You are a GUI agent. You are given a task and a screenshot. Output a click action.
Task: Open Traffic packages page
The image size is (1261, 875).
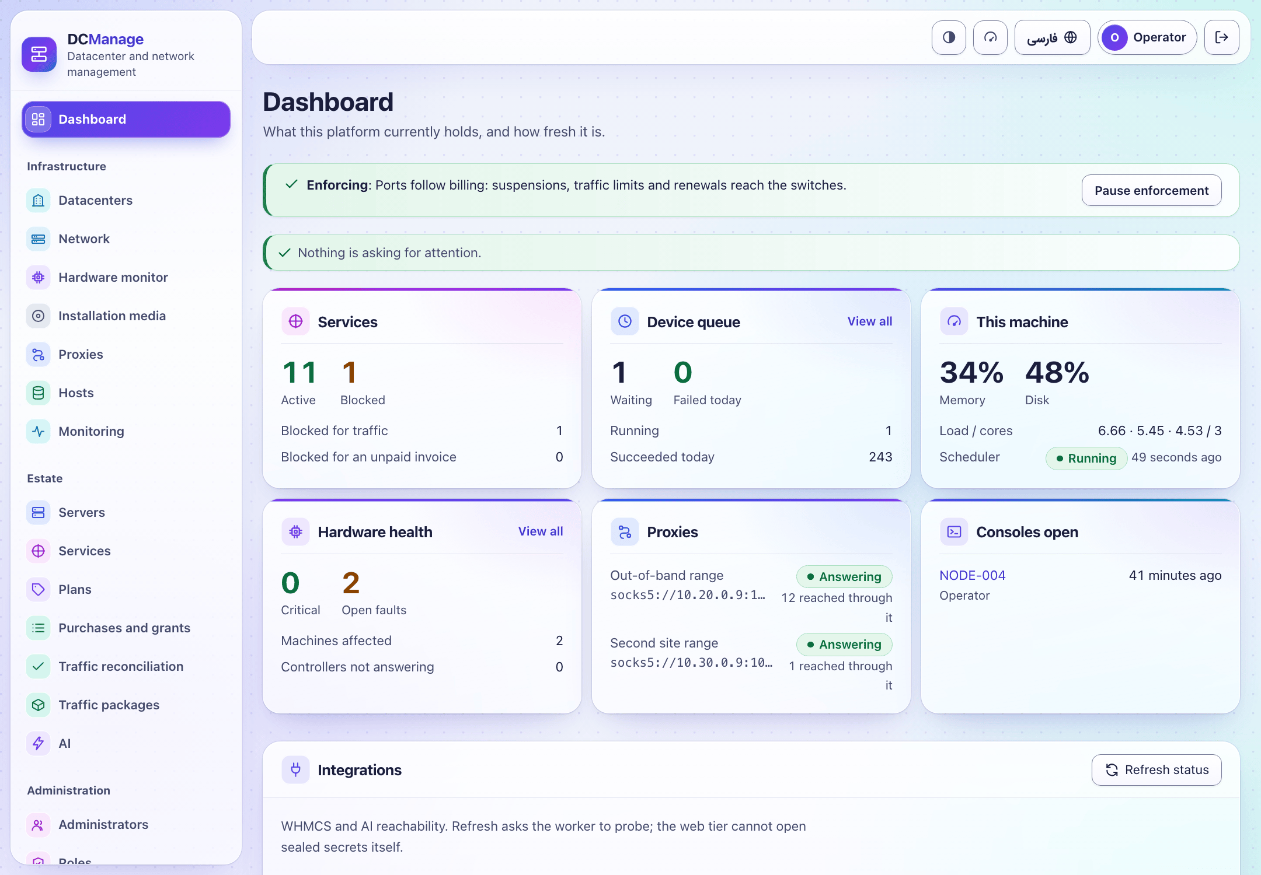pos(126,705)
